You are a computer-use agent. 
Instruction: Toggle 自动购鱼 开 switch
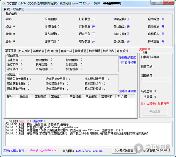(x=163, y=19)
